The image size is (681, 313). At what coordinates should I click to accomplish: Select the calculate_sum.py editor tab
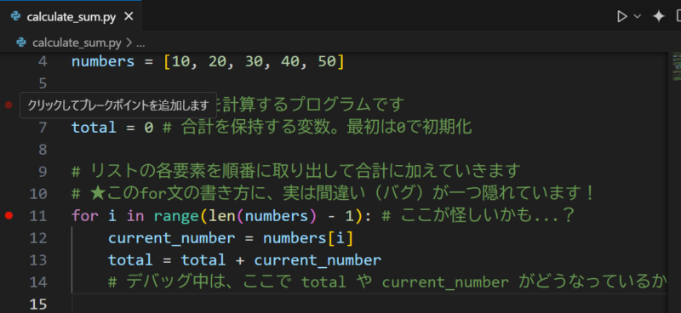click(x=71, y=16)
